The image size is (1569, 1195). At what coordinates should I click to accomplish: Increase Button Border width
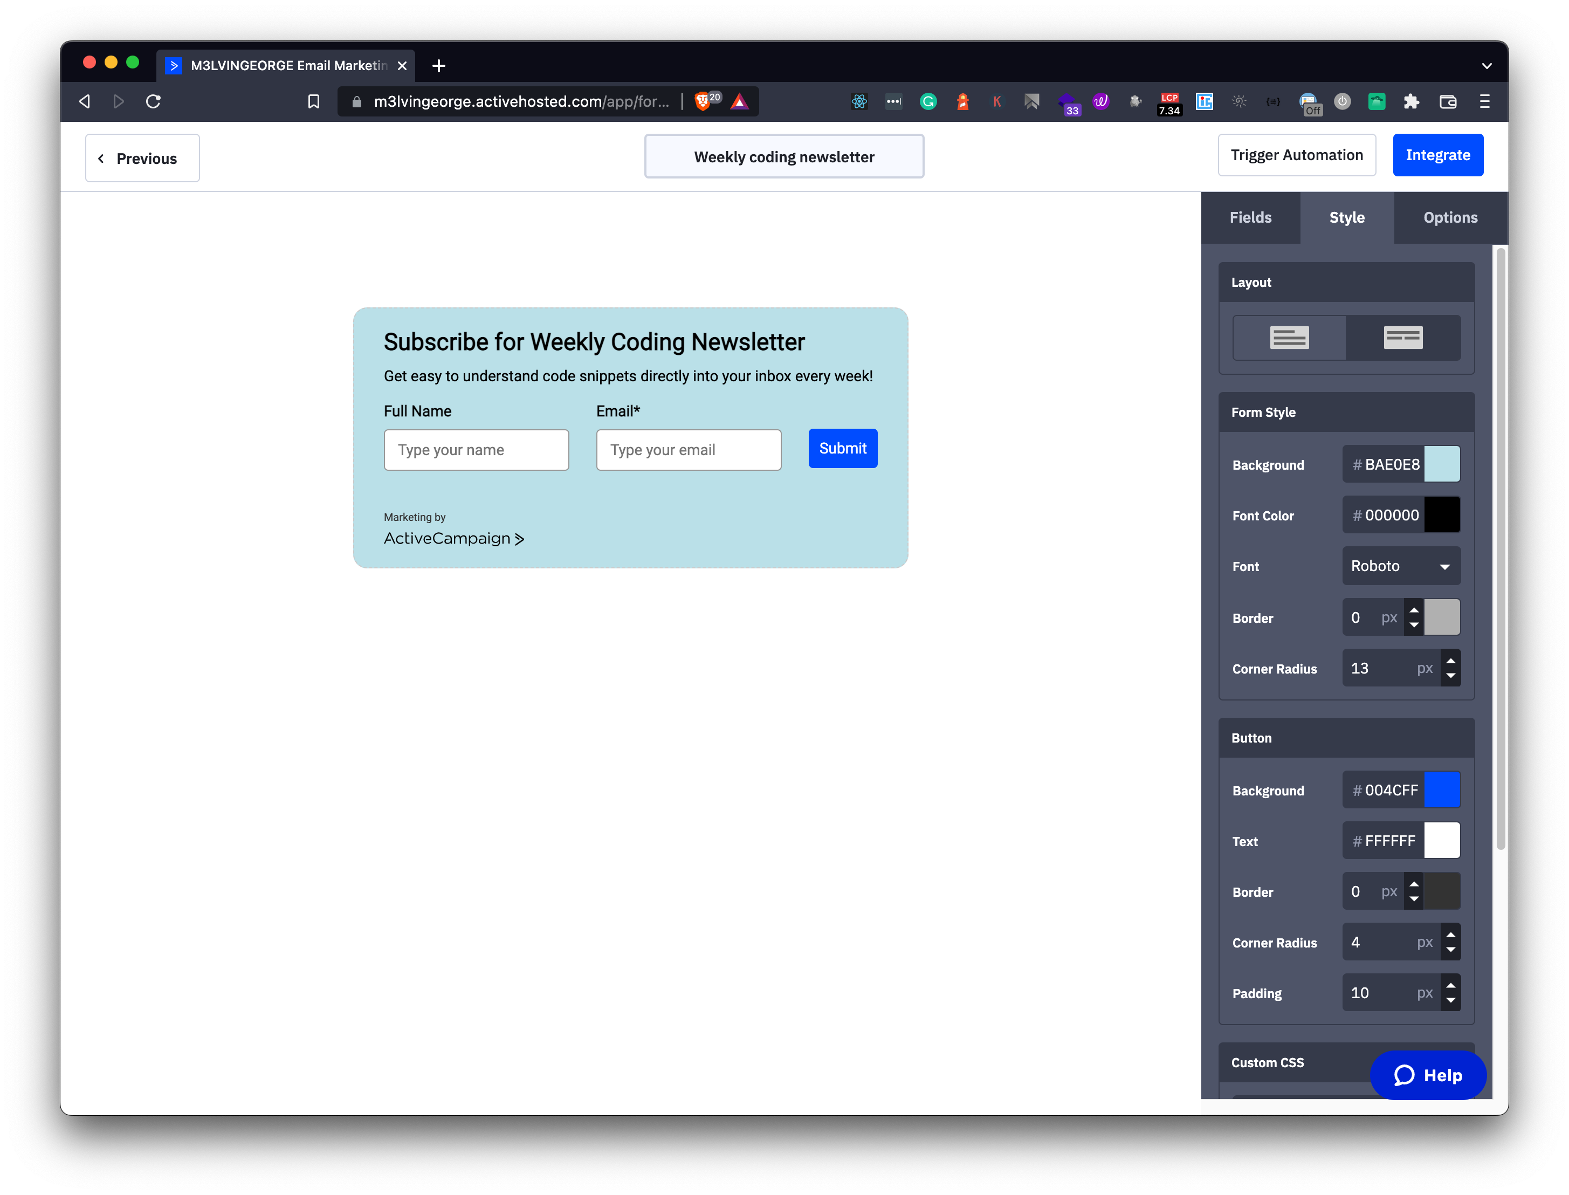click(1414, 883)
